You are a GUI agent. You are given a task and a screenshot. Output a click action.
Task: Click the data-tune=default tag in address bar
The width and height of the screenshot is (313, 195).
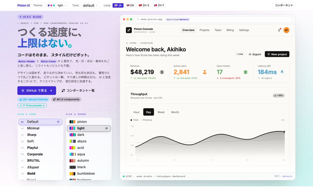point(178,19)
